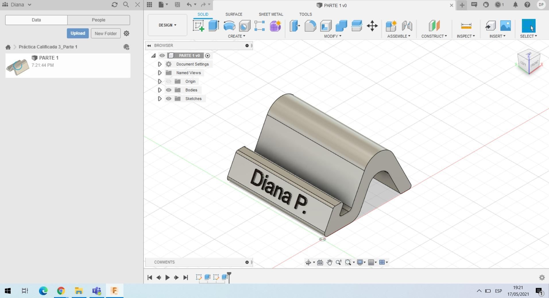Click the Shell tool icon

(x=326, y=26)
